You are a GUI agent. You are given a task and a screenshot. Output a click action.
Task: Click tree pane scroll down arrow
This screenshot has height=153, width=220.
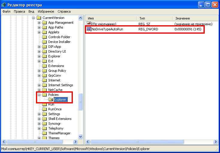[81, 136]
